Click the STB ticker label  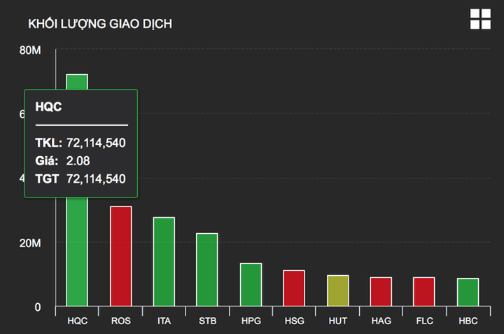point(207,321)
